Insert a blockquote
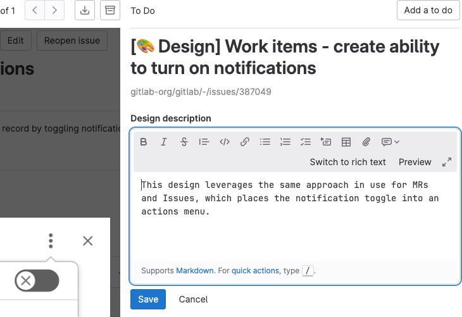Image resolution: width=462 pixels, height=317 pixels. [x=204, y=142]
